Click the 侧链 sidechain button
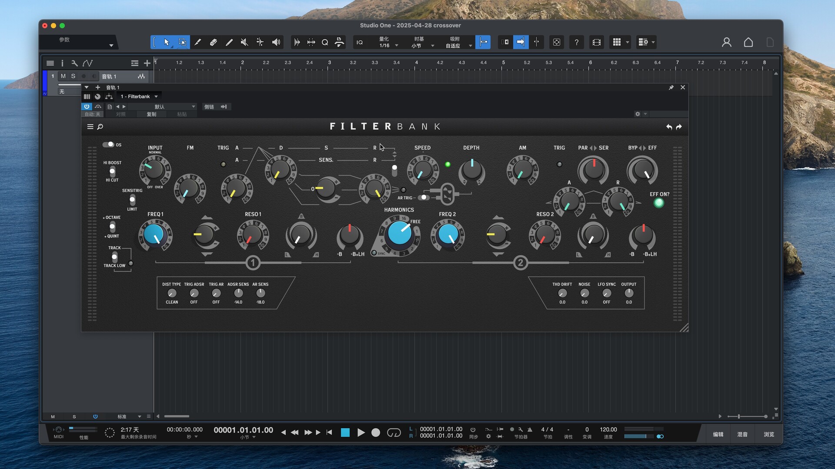835x469 pixels. click(x=209, y=106)
